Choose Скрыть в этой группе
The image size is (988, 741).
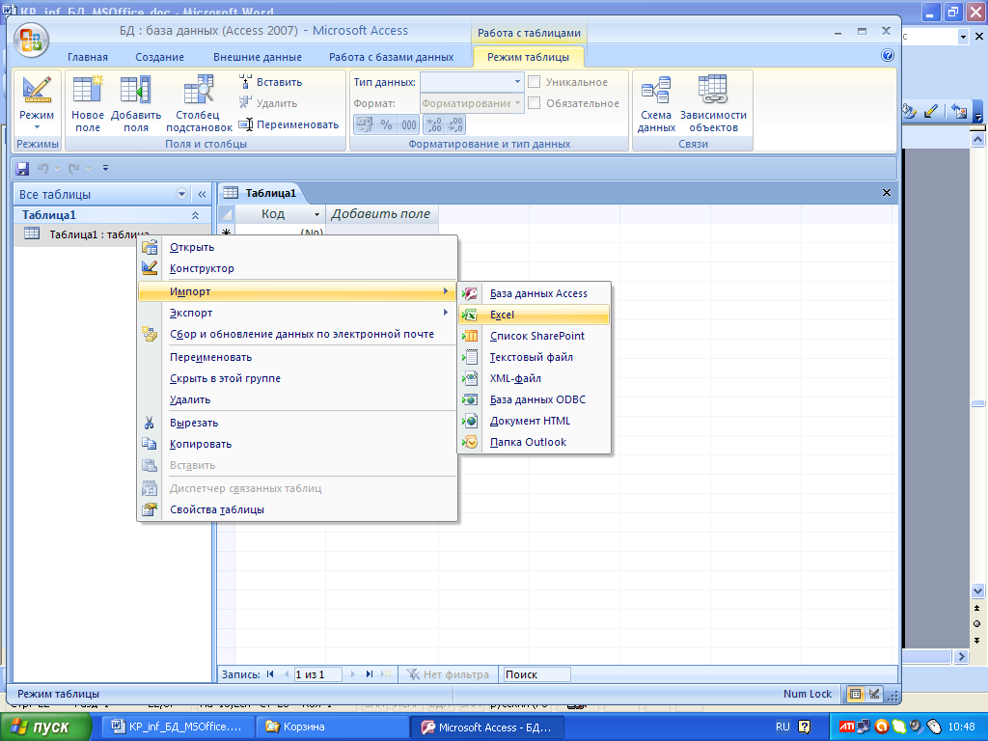297,378
